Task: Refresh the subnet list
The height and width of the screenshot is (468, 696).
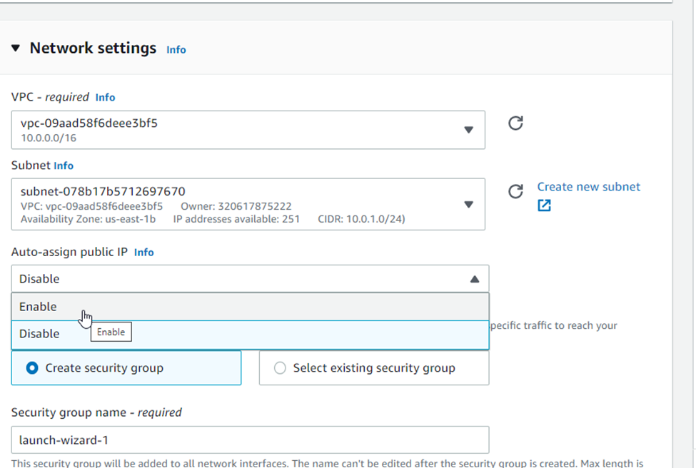Action: (515, 191)
